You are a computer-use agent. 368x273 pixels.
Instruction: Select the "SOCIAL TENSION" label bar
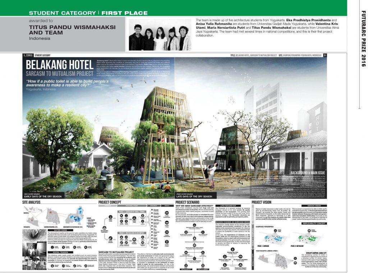pyautogui.click(x=61, y=253)
